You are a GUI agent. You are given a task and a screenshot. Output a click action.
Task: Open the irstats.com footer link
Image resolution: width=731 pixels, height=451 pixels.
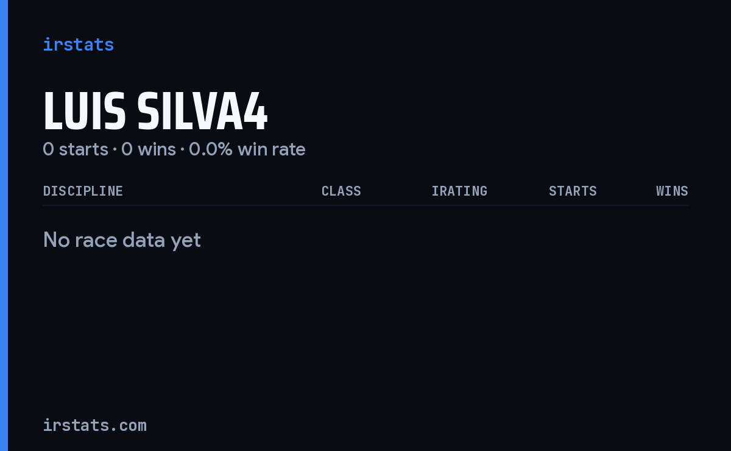[95, 425]
